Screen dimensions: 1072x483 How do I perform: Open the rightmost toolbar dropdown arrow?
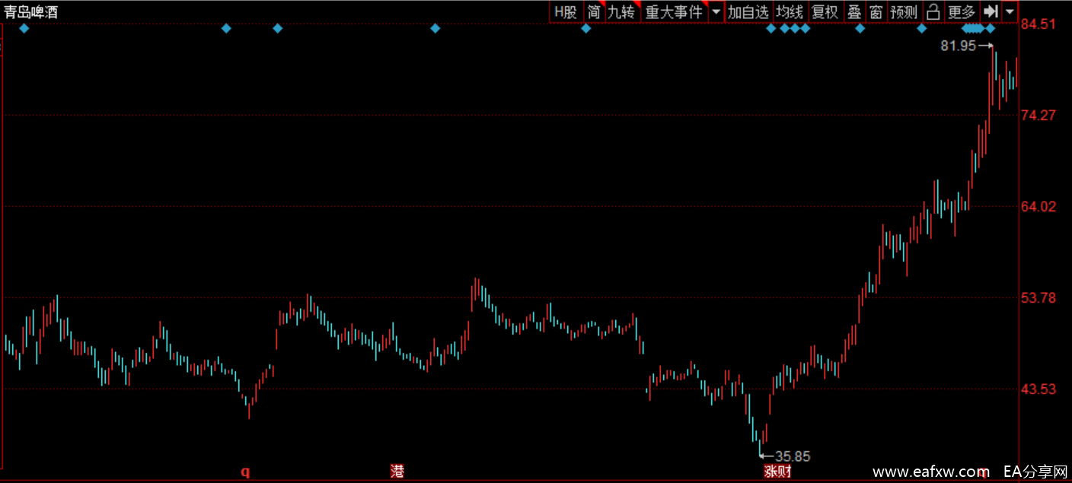1010,12
